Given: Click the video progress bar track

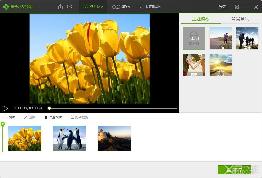Looking at the screenshot, I should (113, 108).
